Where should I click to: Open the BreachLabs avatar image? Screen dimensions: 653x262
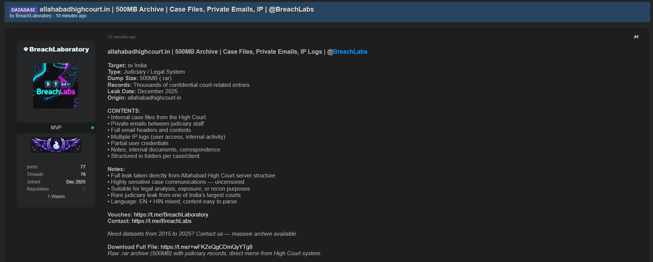click(56, 86)
